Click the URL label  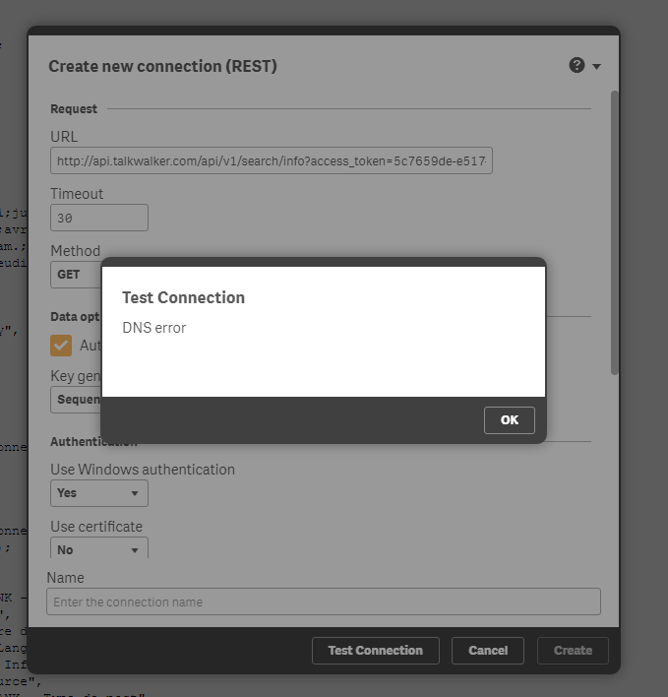pyautogui.click(x=64, y=137)
